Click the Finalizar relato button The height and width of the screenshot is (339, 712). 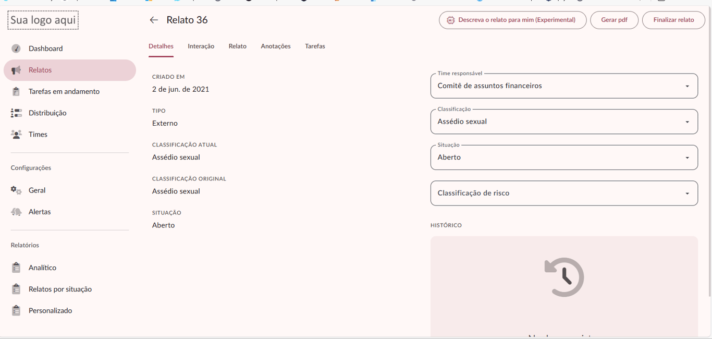pos(673,20)
